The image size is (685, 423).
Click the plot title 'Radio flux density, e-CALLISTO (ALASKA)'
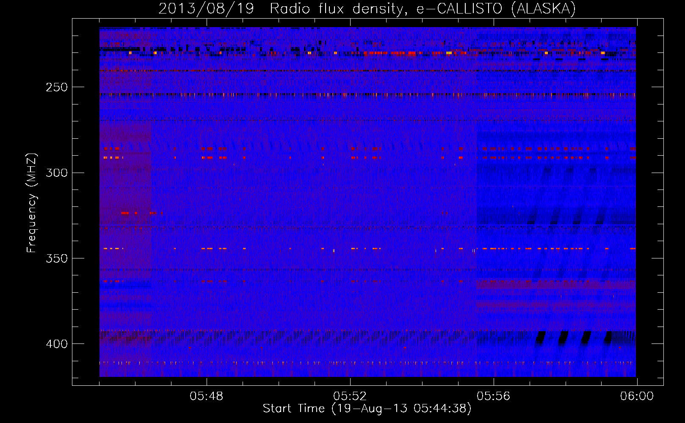pyautogui.click(x=423, y=9)
